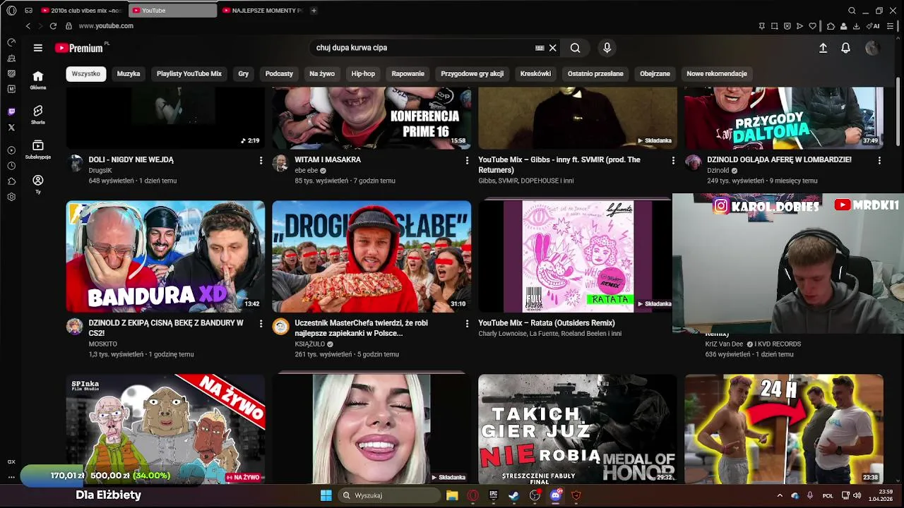Select Przygodowe gry akcji chip
This screenshot has width=904, height=508.
point(472,73)
